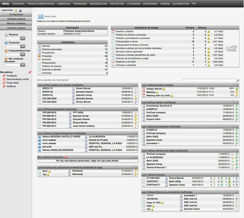Open Usuarios y grupos in sidebar
This screenshot has height=218, width=244.
click(16, 28)
